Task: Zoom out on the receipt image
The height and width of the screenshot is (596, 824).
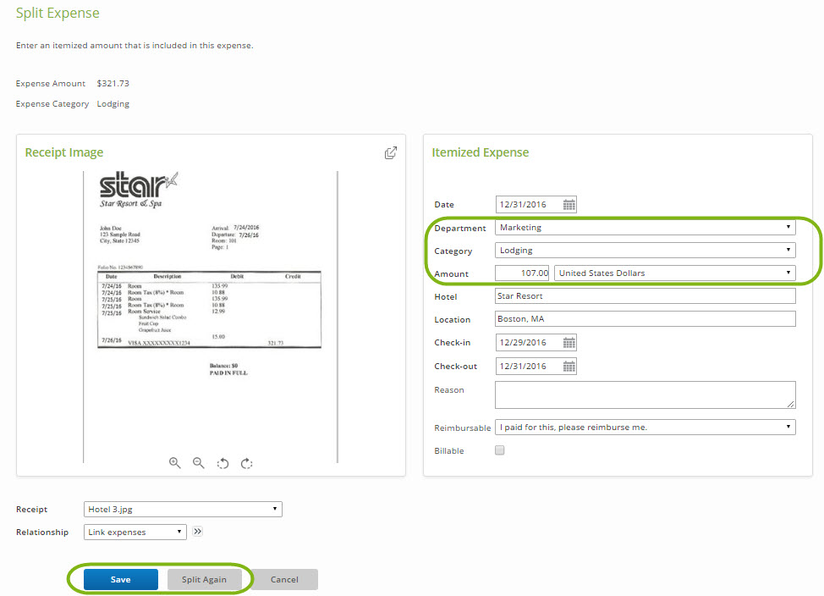Action: [198, 463]
